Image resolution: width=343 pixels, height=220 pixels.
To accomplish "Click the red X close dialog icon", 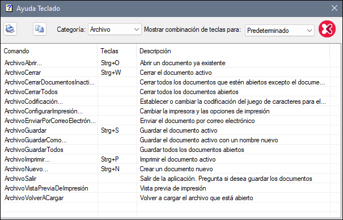I will click(x=327, y=29).
